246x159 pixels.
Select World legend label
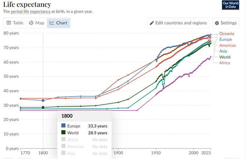coord(225,57)
